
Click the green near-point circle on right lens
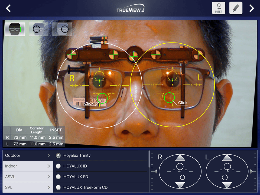(102, 98)
